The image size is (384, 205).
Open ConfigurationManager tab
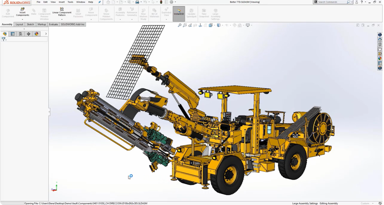point(21,34)
